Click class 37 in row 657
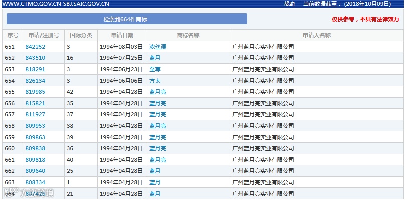 [x=70, y=114]
